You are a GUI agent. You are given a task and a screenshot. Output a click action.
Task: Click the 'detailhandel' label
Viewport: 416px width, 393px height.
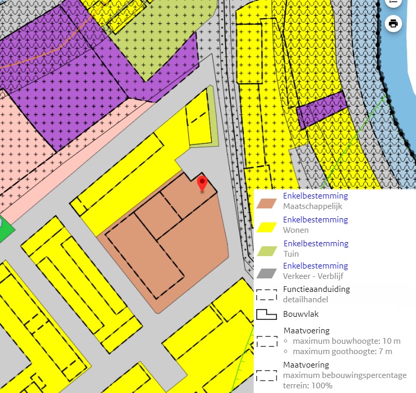click(x=306, y=300)
